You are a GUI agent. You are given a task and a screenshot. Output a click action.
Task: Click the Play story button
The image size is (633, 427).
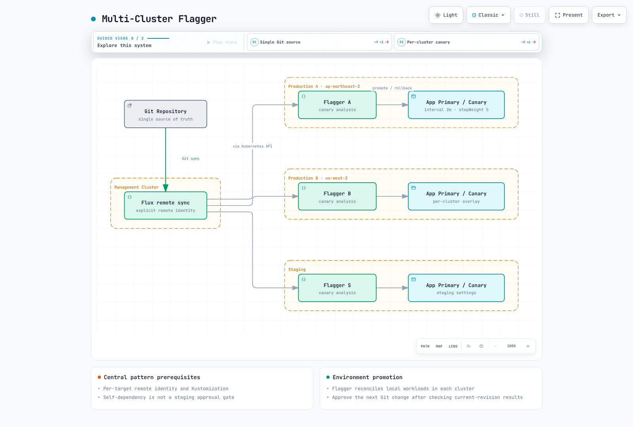point(222,42)
